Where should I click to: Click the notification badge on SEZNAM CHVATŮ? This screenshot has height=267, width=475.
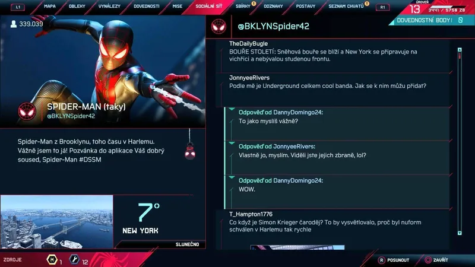[x=367, y=4]
